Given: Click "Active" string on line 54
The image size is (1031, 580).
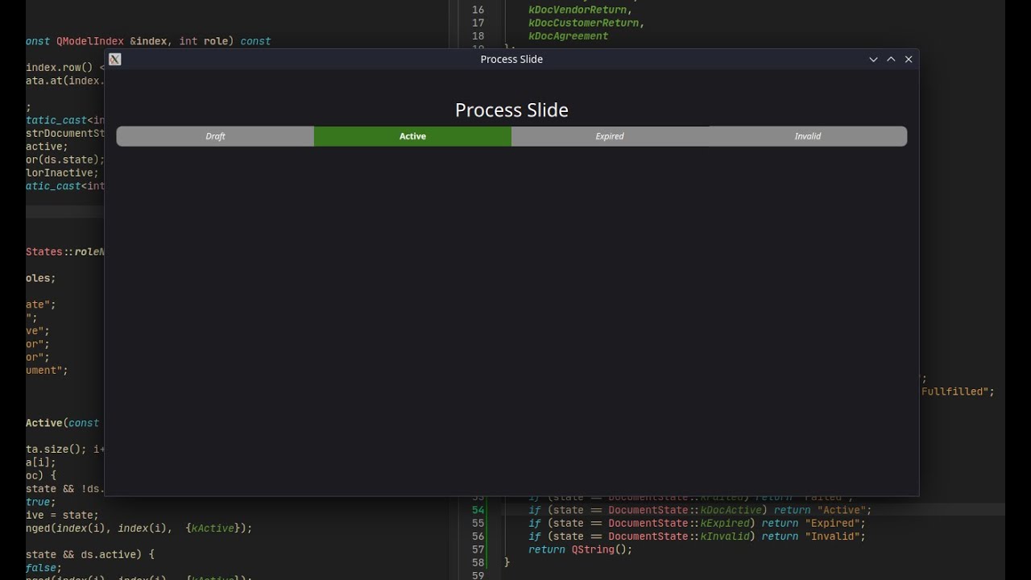Looking at the screenshot, I should click(841, 510).
